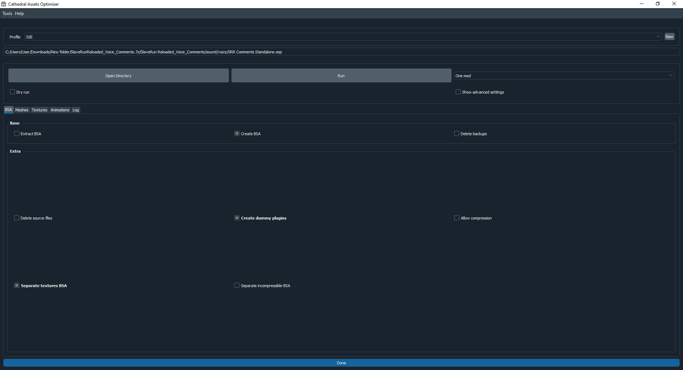Image resolution: width=683 pixels, height=370 pixels.
Task: Expand the One mod mode dropdown
Action: (x=564, y=76)
